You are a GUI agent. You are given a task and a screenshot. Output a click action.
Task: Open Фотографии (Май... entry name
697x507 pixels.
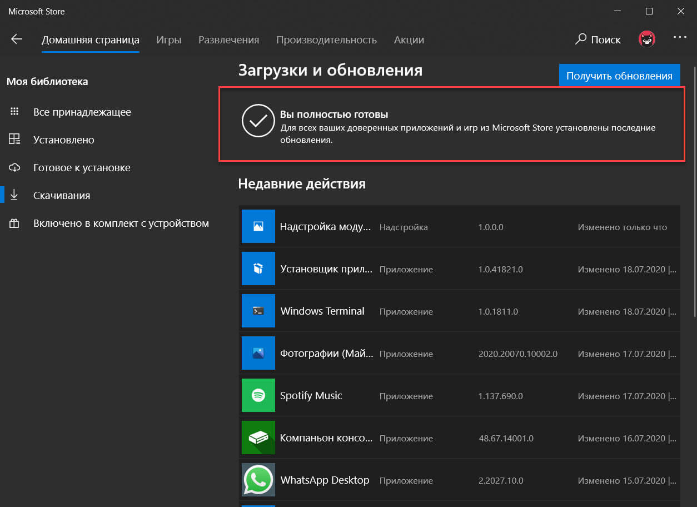[327, 353]
